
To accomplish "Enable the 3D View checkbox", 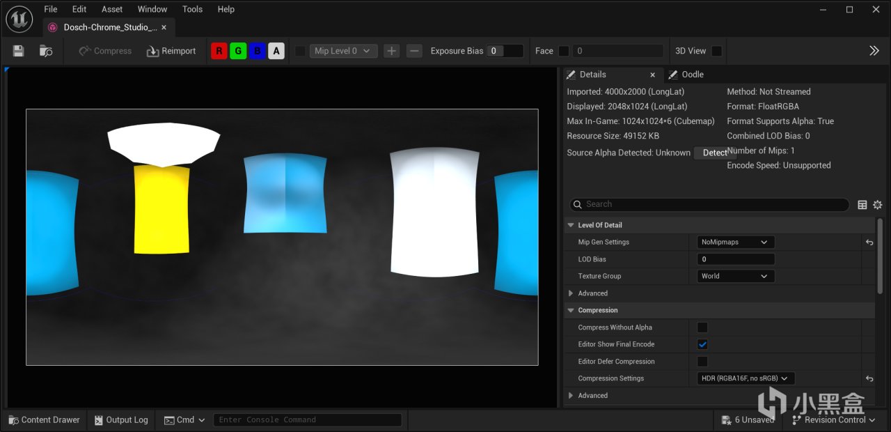I will pyautogui.click(x=716, y=51).
